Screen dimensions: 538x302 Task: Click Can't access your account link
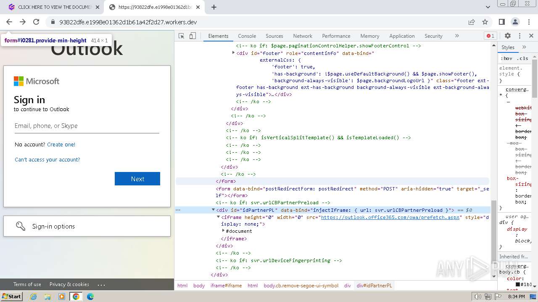[x=47, y=159]
